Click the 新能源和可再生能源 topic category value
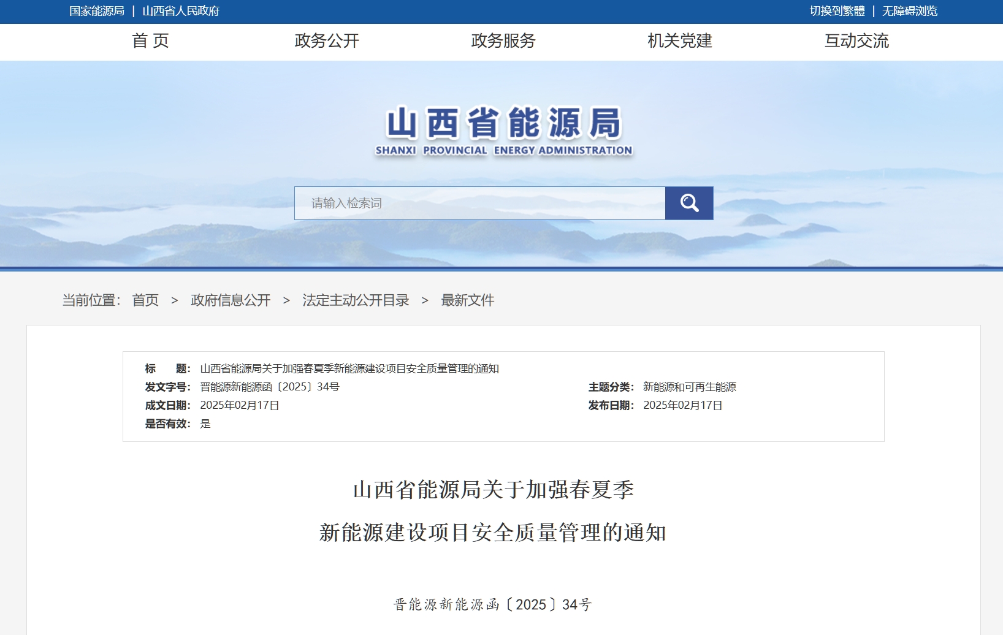Image resolution: width=1003 pixels, height=635 pixels. click(x=689, y=387)
